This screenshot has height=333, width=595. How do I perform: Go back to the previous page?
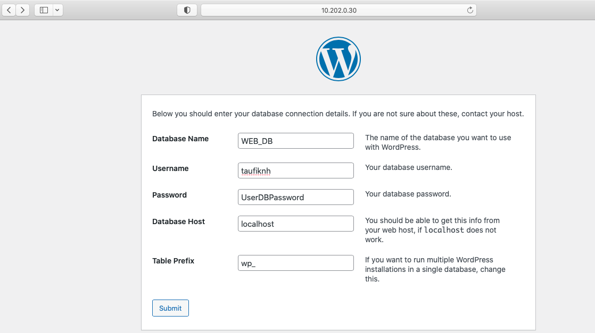(x=9, y=10)
